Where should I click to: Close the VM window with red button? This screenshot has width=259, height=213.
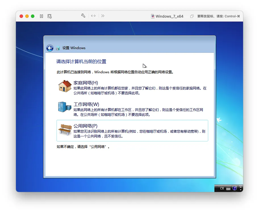(21, 16)
